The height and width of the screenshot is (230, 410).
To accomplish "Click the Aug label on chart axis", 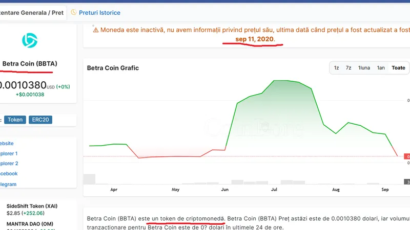I will (x=336, y=190).
